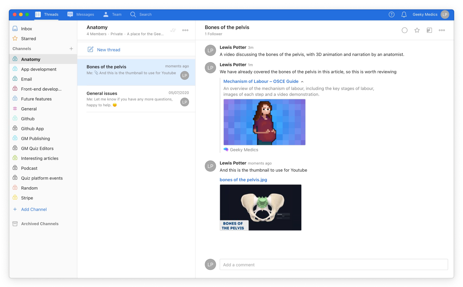Click the Team person icon
Screen dimensions: 463x287
tap(106, 14)
